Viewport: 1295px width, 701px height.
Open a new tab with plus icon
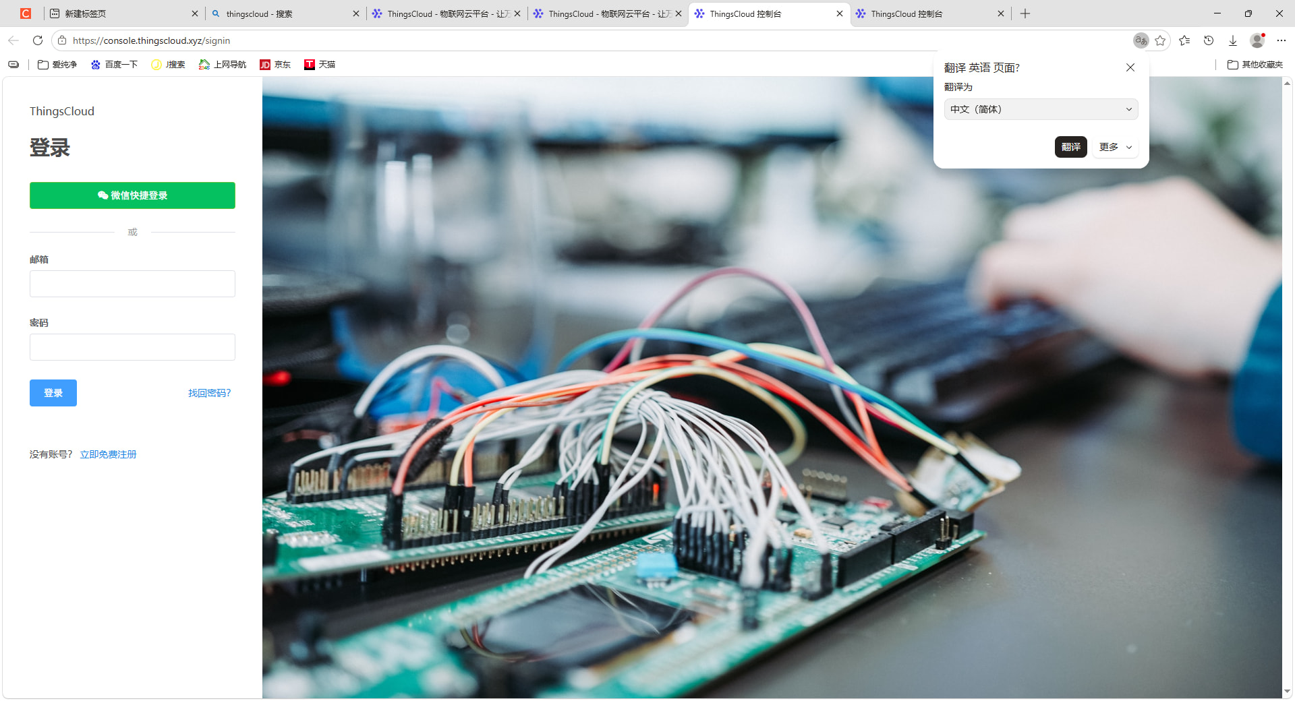point(1025,13)
